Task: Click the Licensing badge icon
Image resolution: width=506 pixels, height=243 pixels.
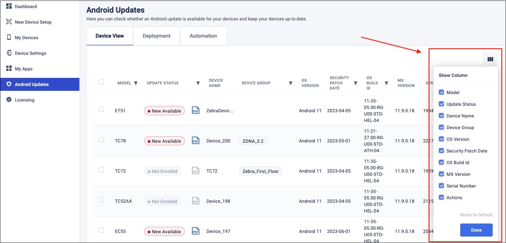Action: [9, 100]
